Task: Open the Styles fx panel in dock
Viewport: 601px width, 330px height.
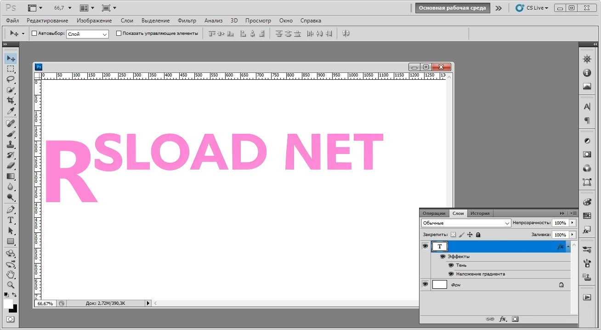Action: pyautogui.click(x=587, y=230)
